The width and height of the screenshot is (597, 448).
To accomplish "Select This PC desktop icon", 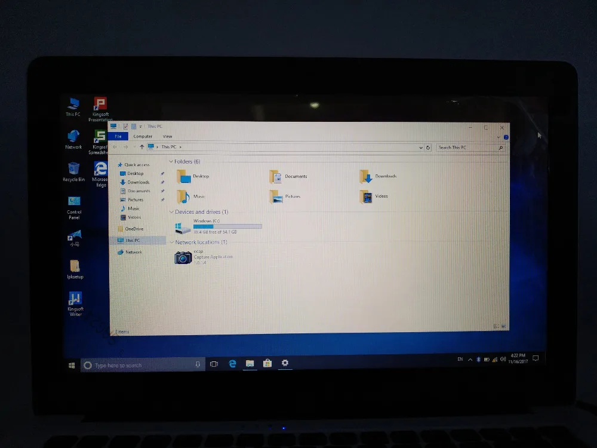I will pyautogui.click(x=73, y=107).
